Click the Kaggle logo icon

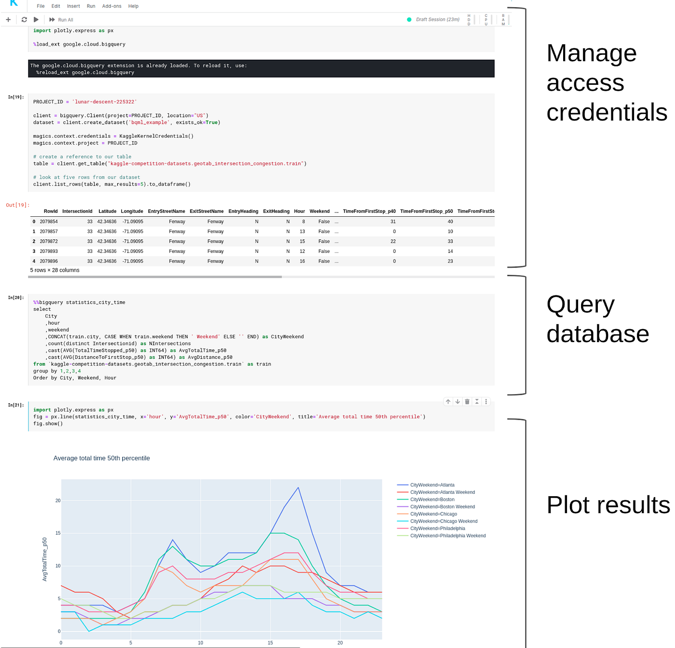click(13, 4)
